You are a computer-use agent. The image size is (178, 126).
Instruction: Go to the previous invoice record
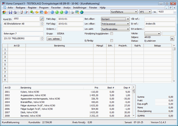(57, 12)
